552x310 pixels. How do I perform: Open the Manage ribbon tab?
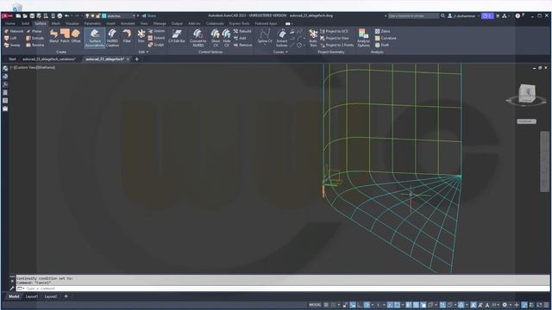[160, 23]
